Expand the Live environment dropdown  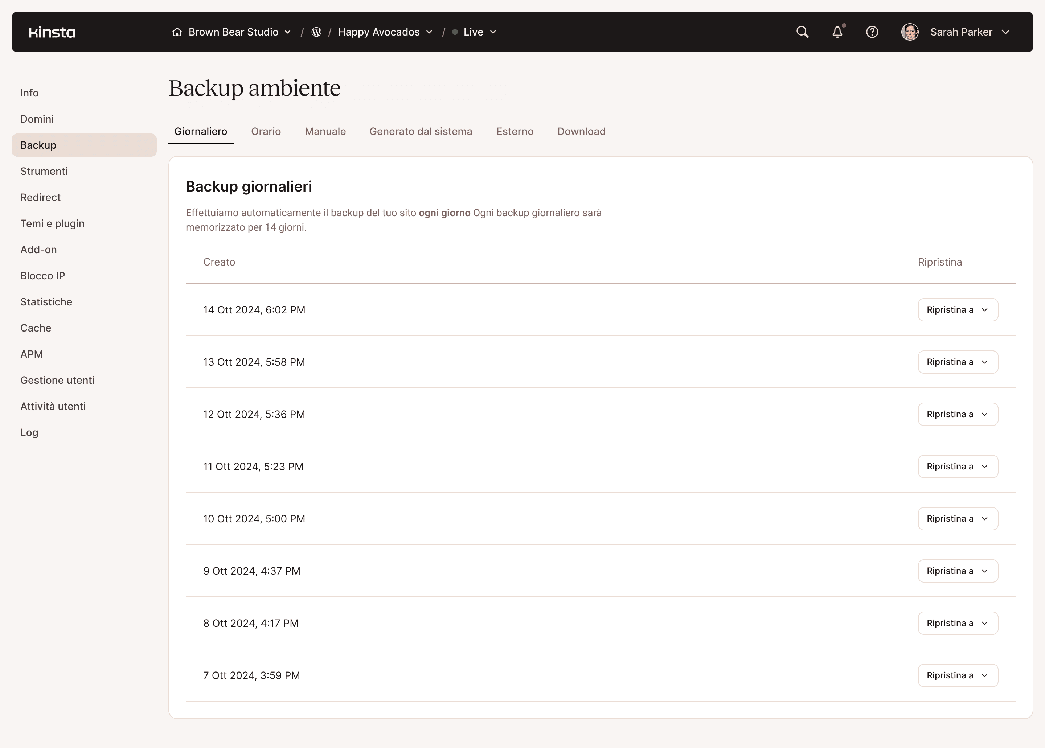(494, 32)
